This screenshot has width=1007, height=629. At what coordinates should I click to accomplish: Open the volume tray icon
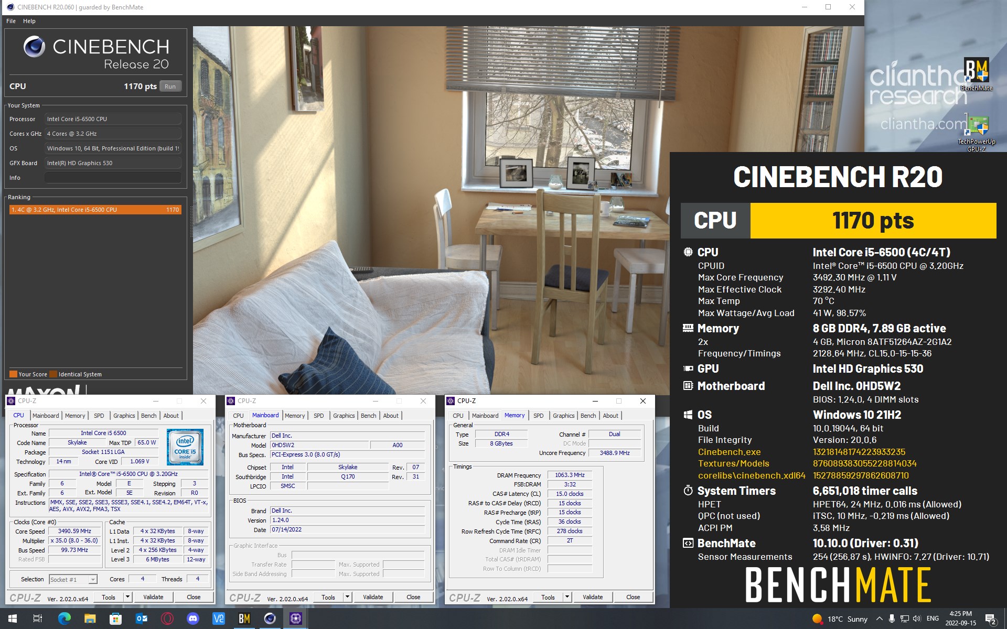pos(917,619)
